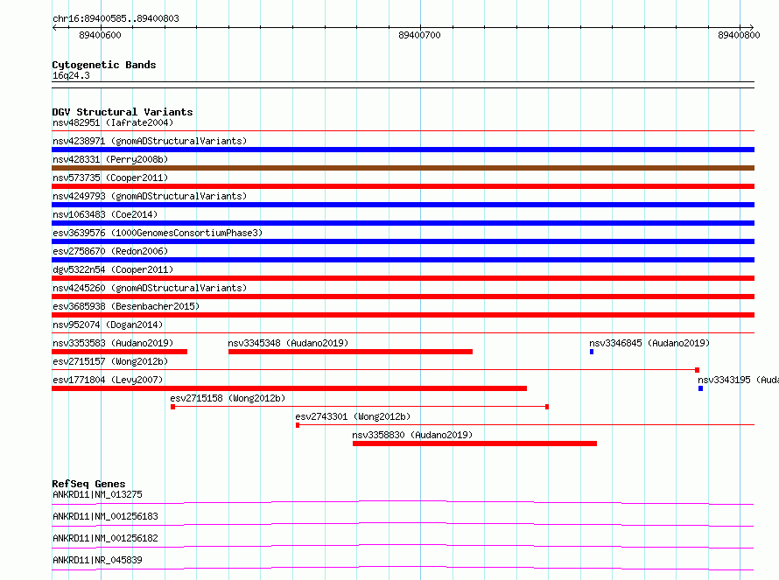Open ANKRD11|NM_013275 gene transcript
This screenshot has height=580, width=779.
coord(97,494)
